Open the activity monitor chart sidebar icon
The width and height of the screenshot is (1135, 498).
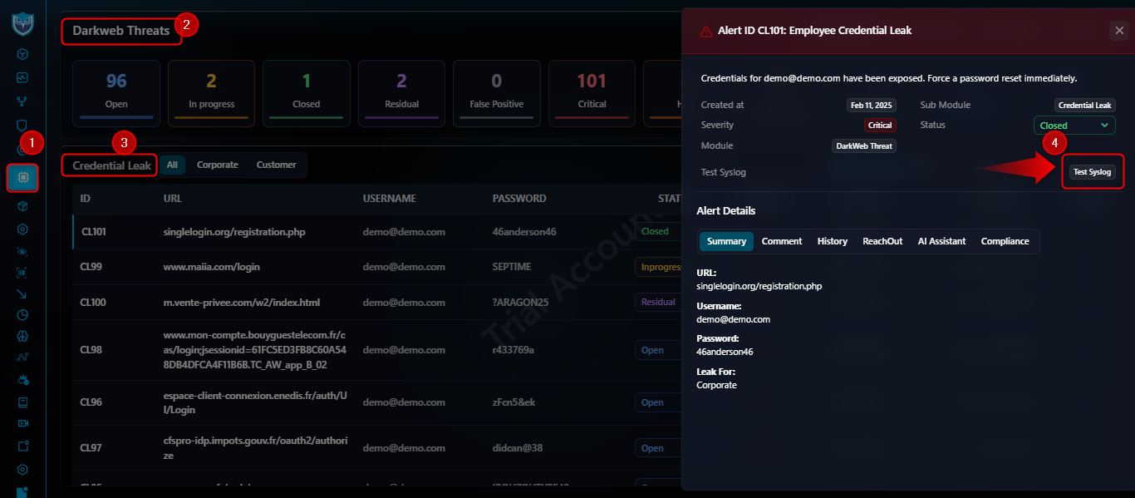pos(22,77)
